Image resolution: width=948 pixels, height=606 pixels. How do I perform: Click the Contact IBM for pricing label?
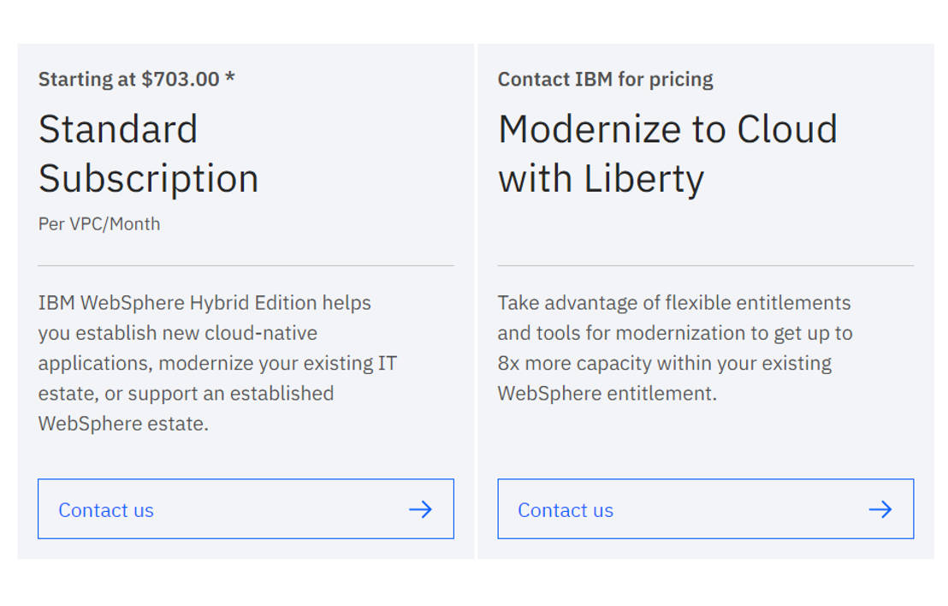coord(605,79)
